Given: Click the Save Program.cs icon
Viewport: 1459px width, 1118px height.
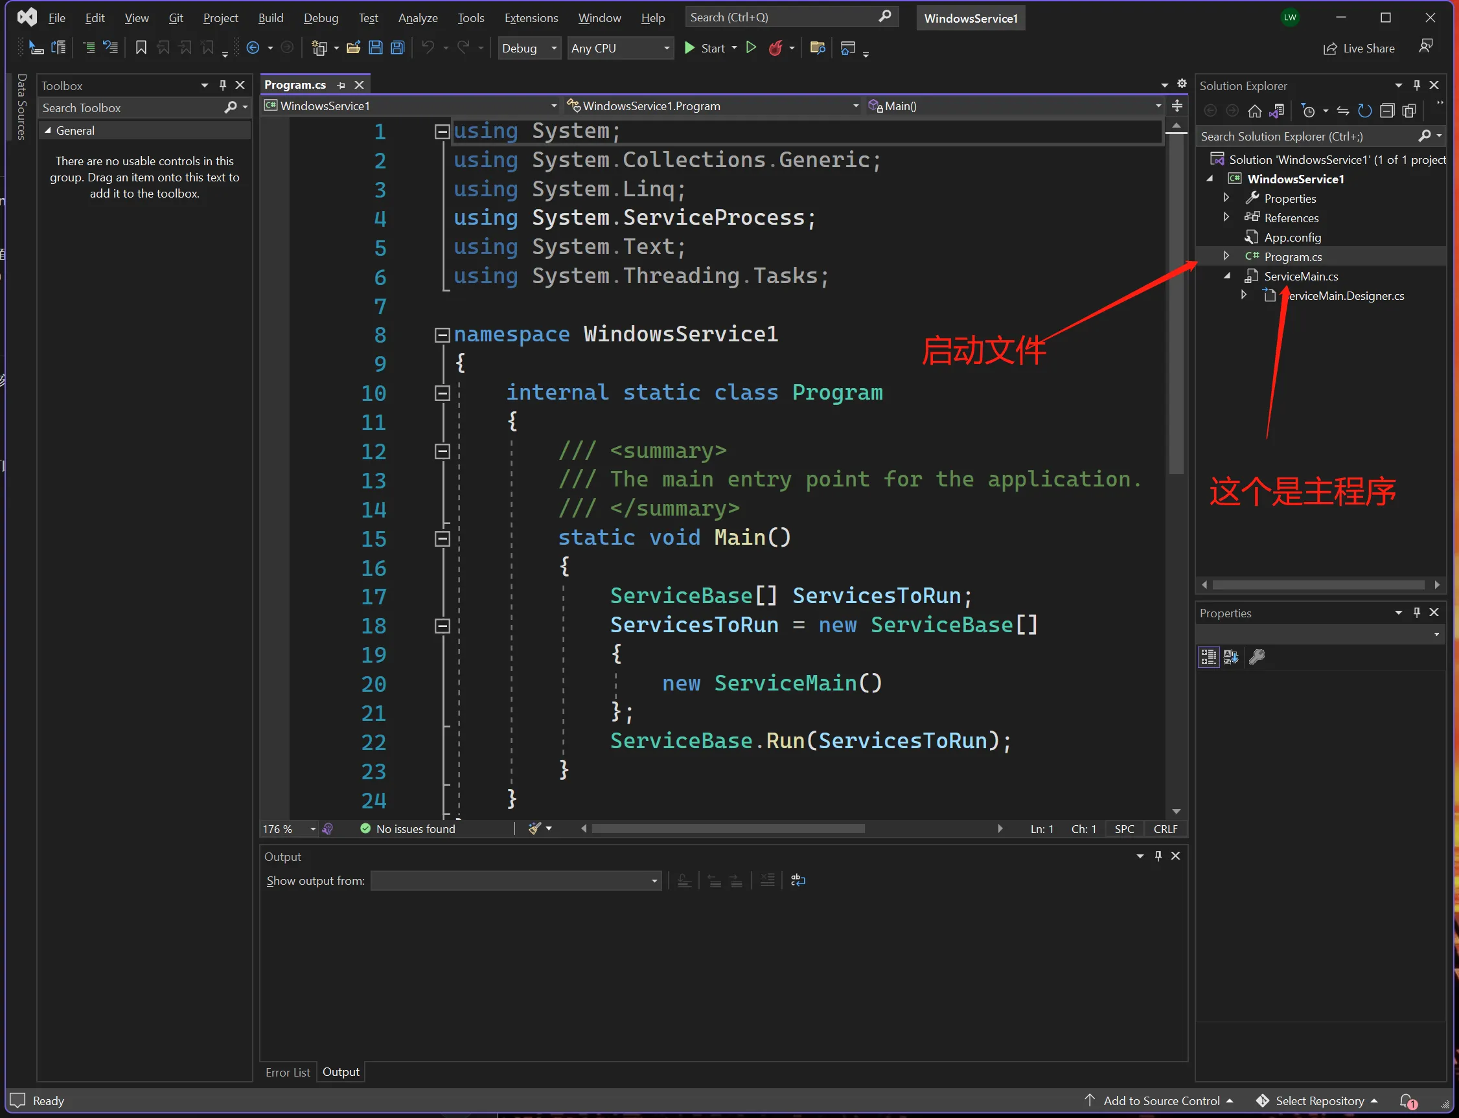Looking at the screenshot, I should click(x=375, y=48).
